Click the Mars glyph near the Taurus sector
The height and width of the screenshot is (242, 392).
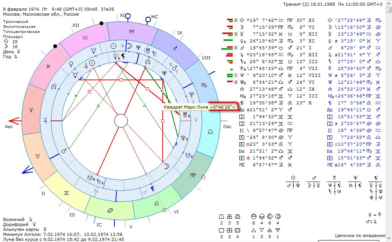coord(64,151)
